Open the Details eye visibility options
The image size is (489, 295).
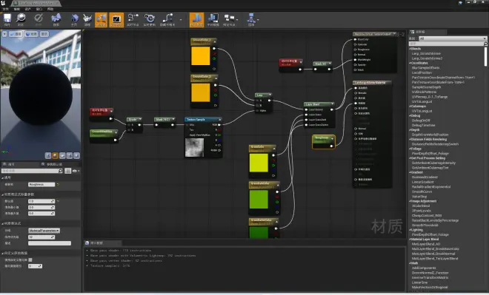click(76, 171)
